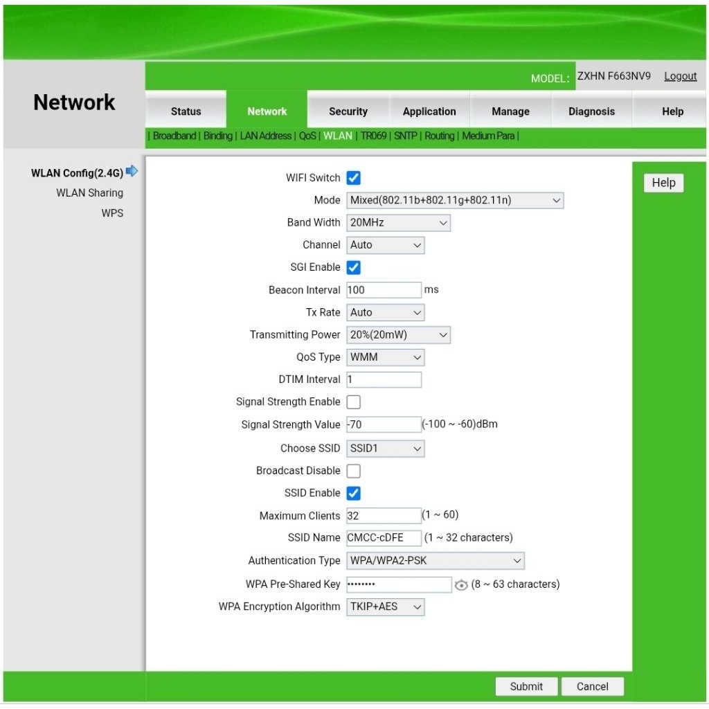Open the Mode dropdown
The width and height of the screenshot is (709, 709).
455,200
